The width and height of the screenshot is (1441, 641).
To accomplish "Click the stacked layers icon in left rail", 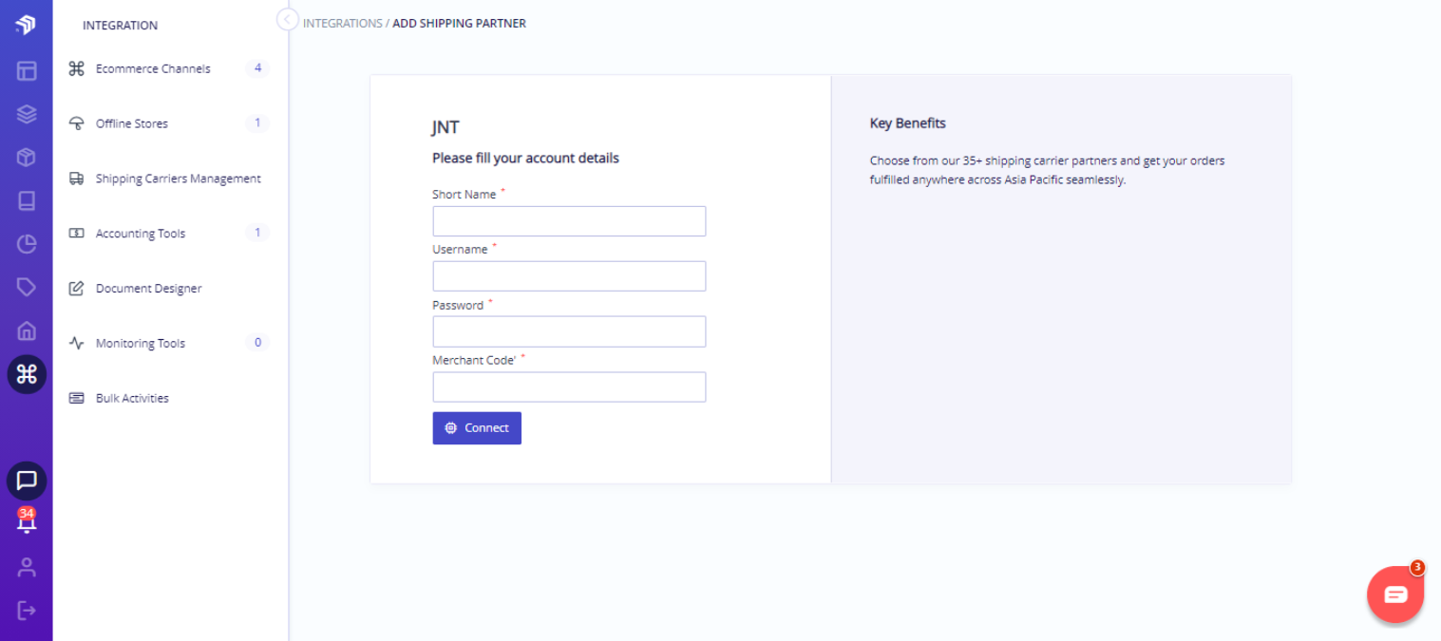I will tap(27, 114).
